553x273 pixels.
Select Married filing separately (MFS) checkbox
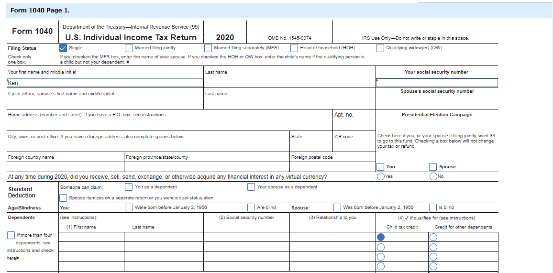point(208,48)
